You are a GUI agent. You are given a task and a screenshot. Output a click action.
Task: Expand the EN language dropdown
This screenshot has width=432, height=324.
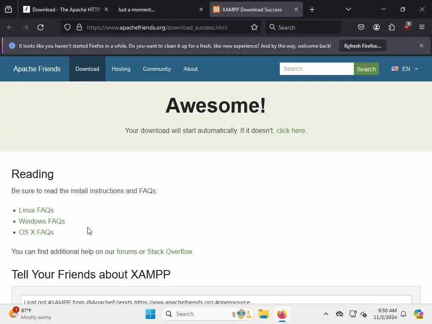405,69
